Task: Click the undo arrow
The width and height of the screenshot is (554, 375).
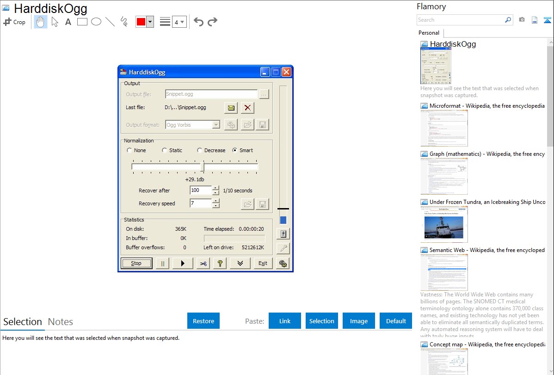Action: [x=198, y=22]
